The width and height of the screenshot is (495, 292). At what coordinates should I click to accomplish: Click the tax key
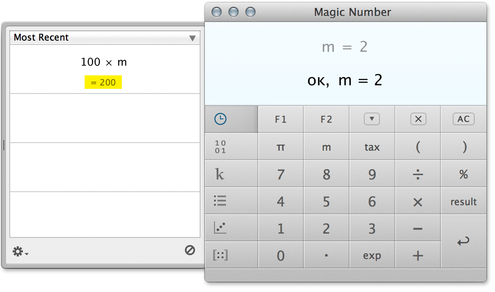click(372, 147)
